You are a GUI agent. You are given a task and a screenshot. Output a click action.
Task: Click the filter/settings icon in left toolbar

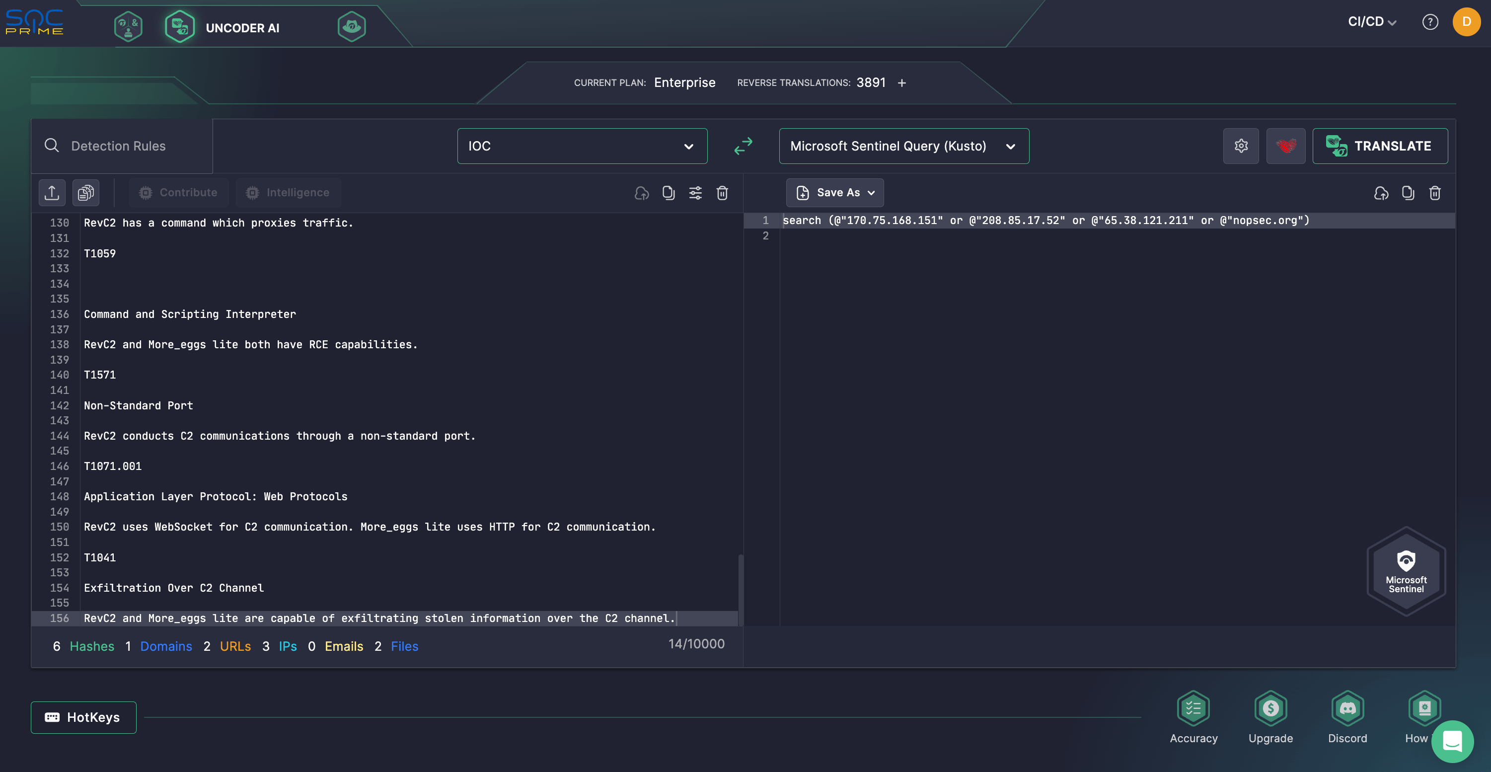pyautogui.click(x=696, y=193)
